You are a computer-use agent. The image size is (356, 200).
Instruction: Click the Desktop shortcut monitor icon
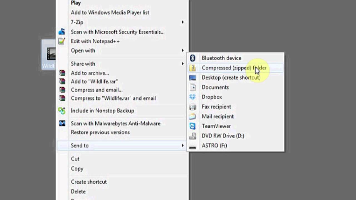click(192, 77)
